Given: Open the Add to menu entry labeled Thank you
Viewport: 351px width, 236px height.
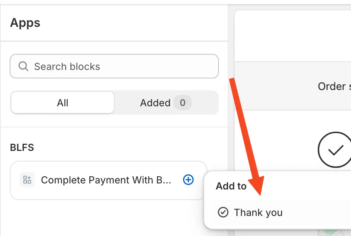Looking at the screenshot, I should 258,213.
